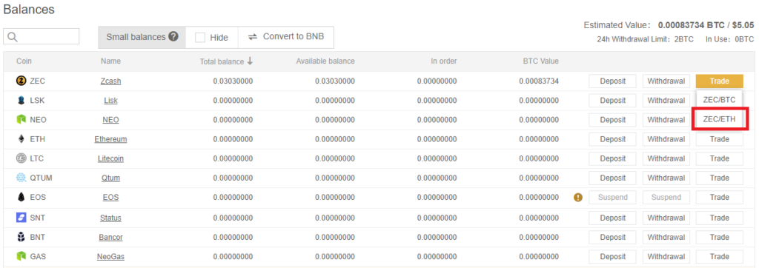Click the 24h Withdrawal Limit text
Screen dimensions: 759x268
(646, 39)
